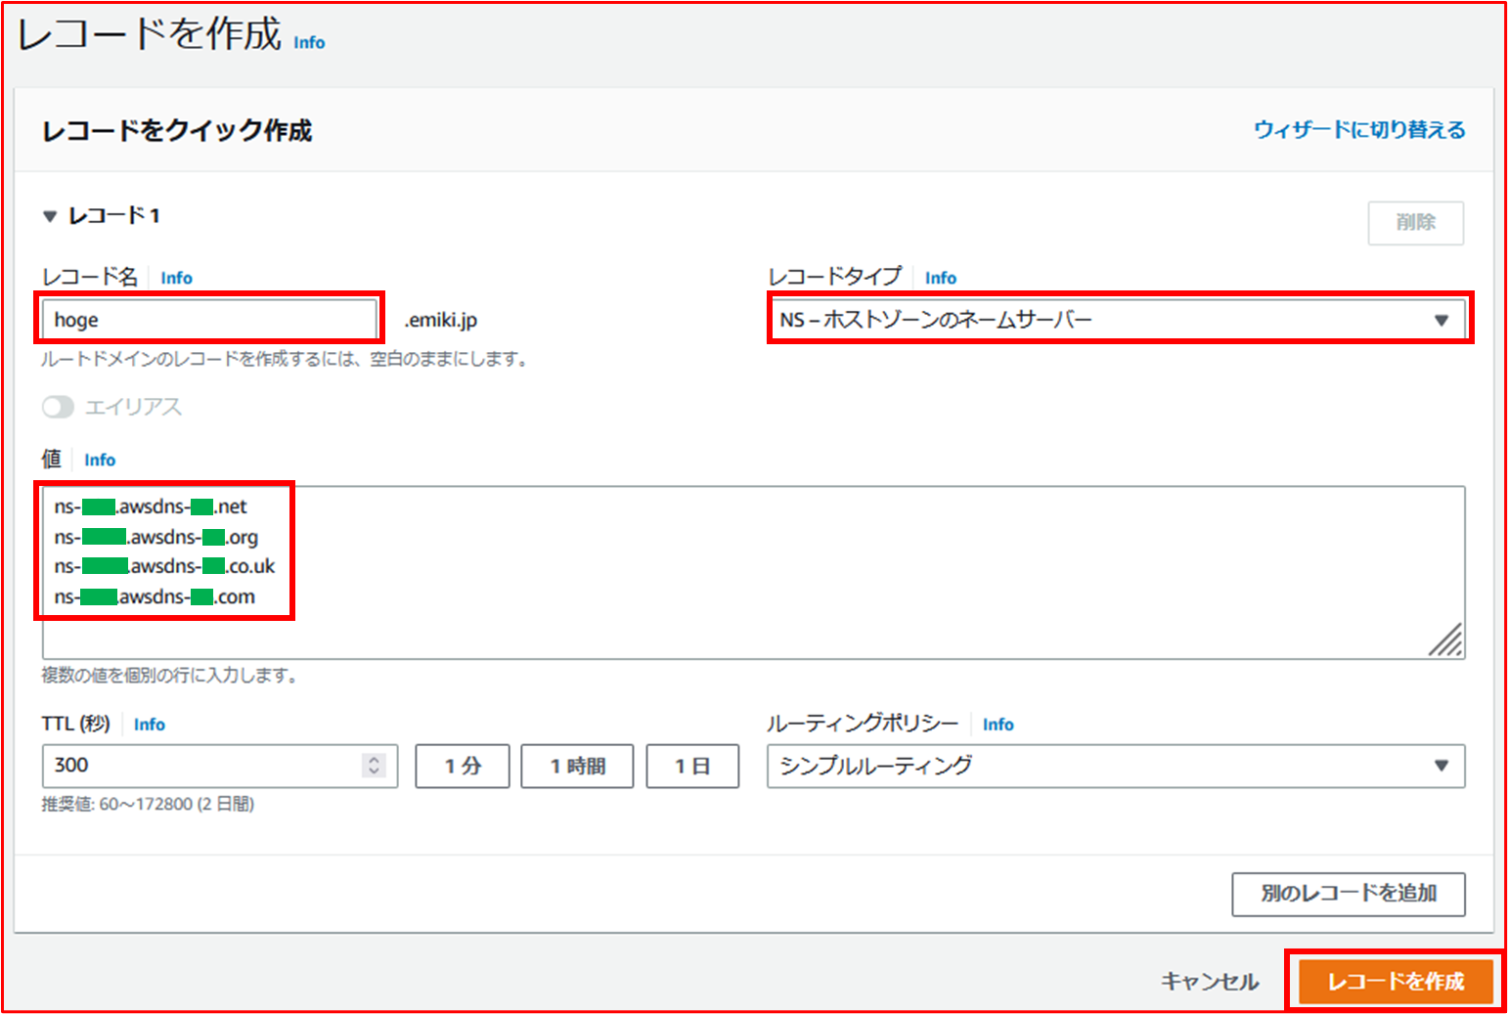This screenshot has width=1508, height=1014.
Task: Open Info link next to 値
Action: (x=100, y=460)
